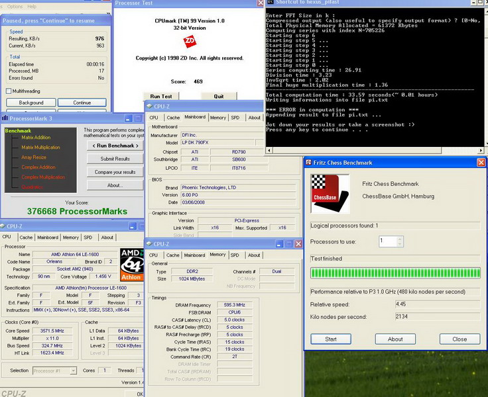Click the Kilo nodes per second 2134 value
The height and width of the screenshot is (397, 488).
[437, 316]
